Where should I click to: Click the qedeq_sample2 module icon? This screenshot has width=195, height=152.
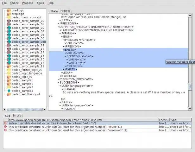click(x=9, y=84)
